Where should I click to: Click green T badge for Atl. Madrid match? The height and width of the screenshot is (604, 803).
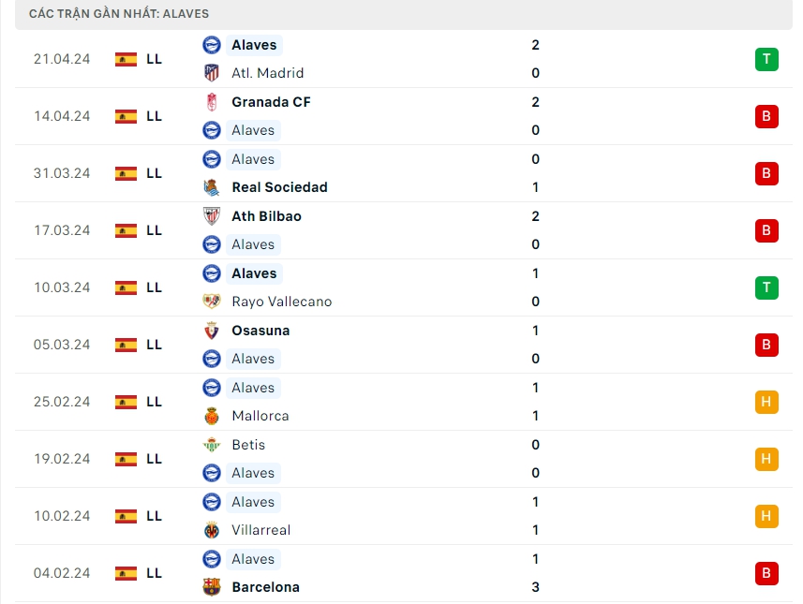tap(766, 59)
